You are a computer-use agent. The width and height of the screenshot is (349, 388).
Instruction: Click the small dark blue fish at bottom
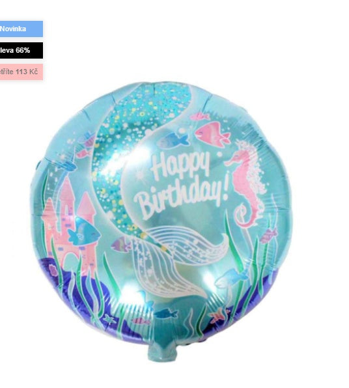pos(166,314)
